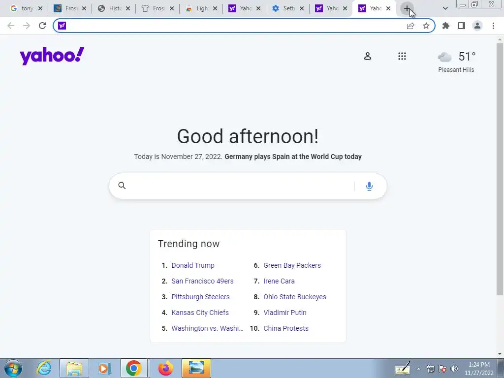Open the Chrome three-dot menu
Screen dimensions: 504x378
(x=493, y=26)
